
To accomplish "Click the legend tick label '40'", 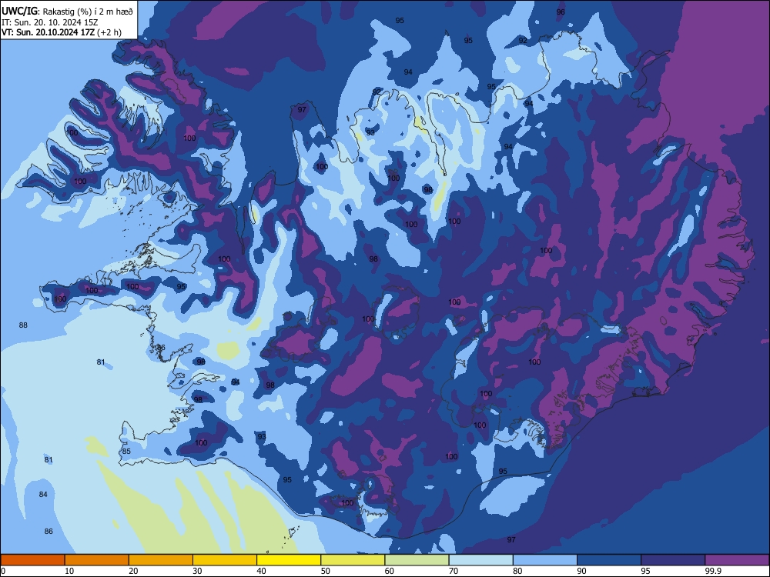I will 261,571.
